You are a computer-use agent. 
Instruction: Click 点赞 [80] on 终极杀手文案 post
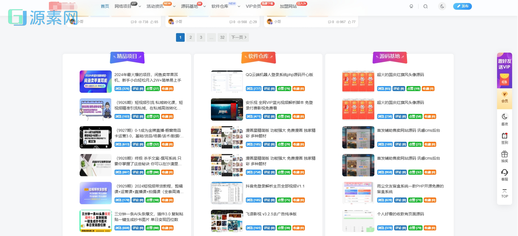pyautogui.click(x=153, y=172)
